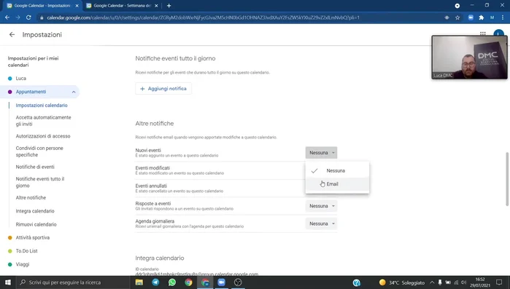Go back from Impostazioni with arrow
The height and width of the screenshot is (289, 510).
[x=12, y=35]
